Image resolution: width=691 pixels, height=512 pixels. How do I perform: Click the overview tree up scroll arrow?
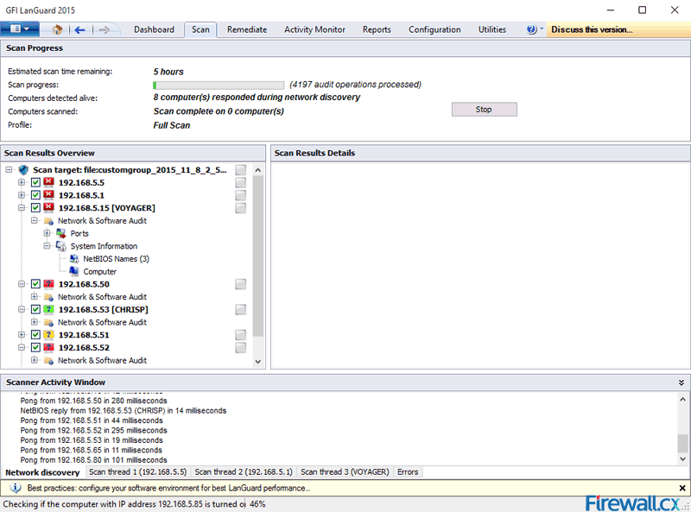[258, 170]
